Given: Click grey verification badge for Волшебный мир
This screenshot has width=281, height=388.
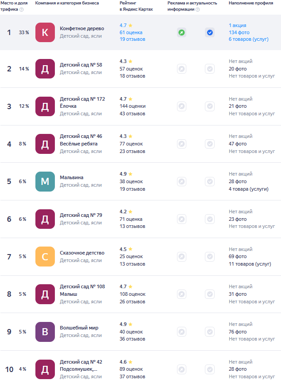Looking at the screenshot, I should tap(210, 332).
